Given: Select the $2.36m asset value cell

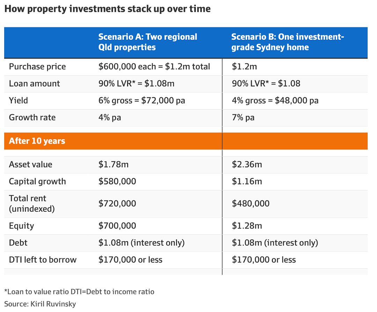Looking at the screenshot, I should point(247,165).
